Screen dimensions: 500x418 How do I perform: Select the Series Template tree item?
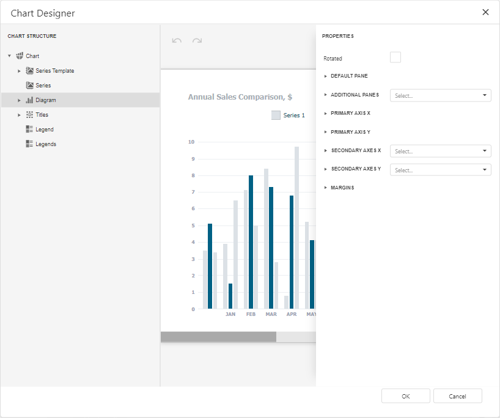pos(80,71)
